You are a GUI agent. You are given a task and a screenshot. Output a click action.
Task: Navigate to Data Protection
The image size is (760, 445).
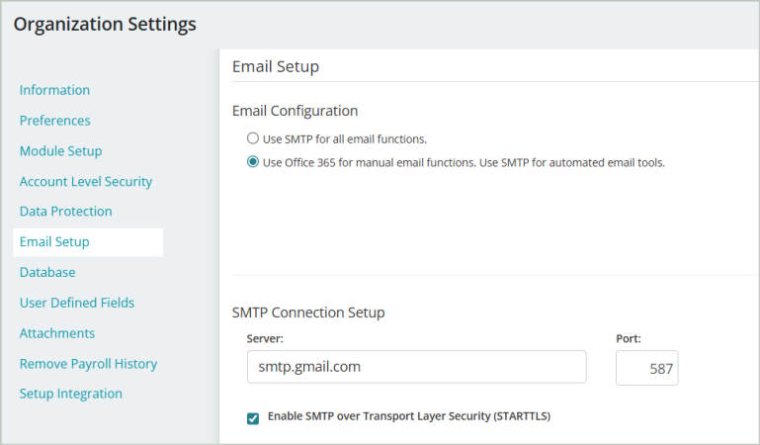point(65,212)
